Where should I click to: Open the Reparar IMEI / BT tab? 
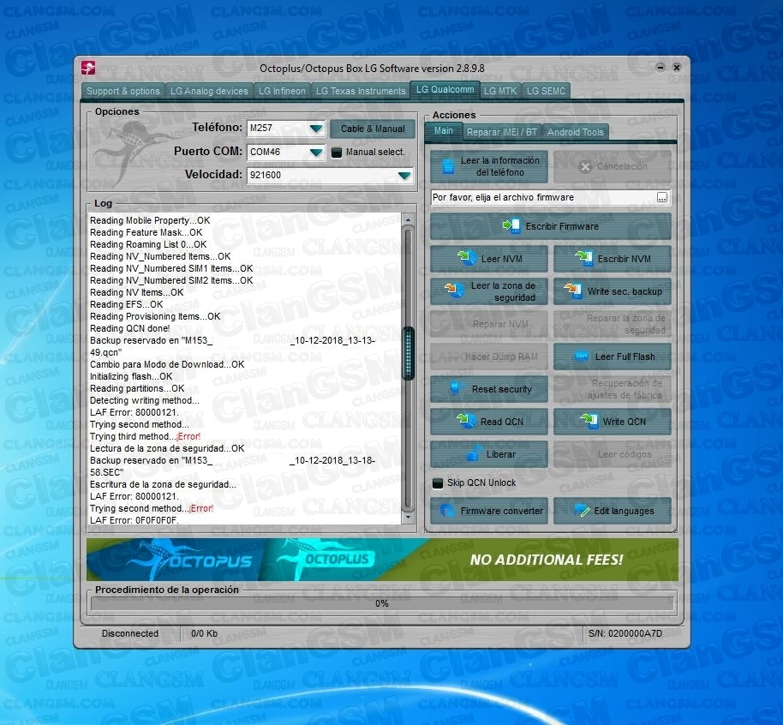coord(502,132)
